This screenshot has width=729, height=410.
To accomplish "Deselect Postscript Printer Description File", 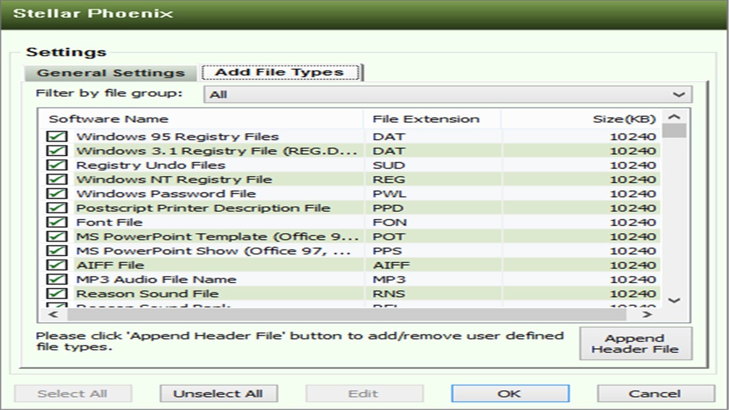I will (x=57, y=208).
